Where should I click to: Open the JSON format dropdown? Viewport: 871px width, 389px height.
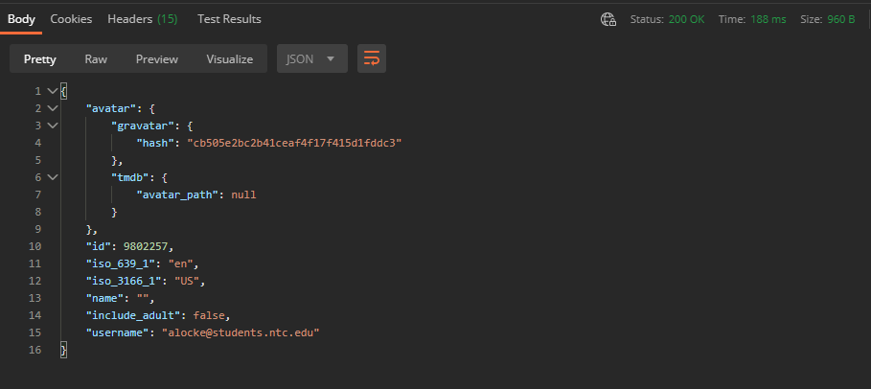point(312,58)
